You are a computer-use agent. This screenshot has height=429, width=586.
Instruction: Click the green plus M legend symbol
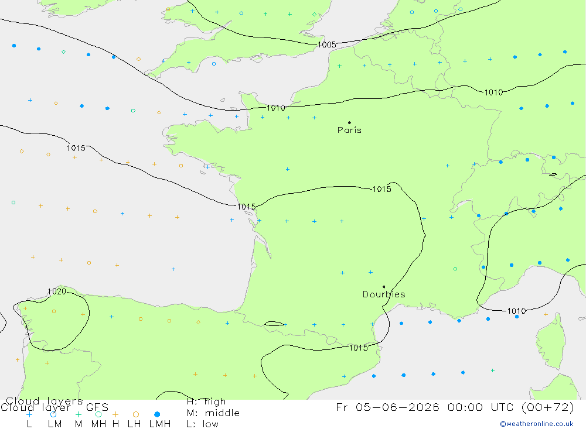click(78, 414)
